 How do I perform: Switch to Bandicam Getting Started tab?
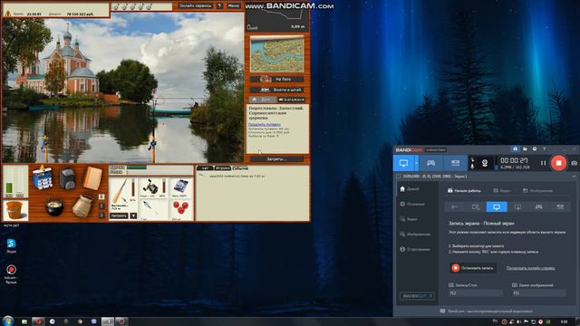coord(464,191)
